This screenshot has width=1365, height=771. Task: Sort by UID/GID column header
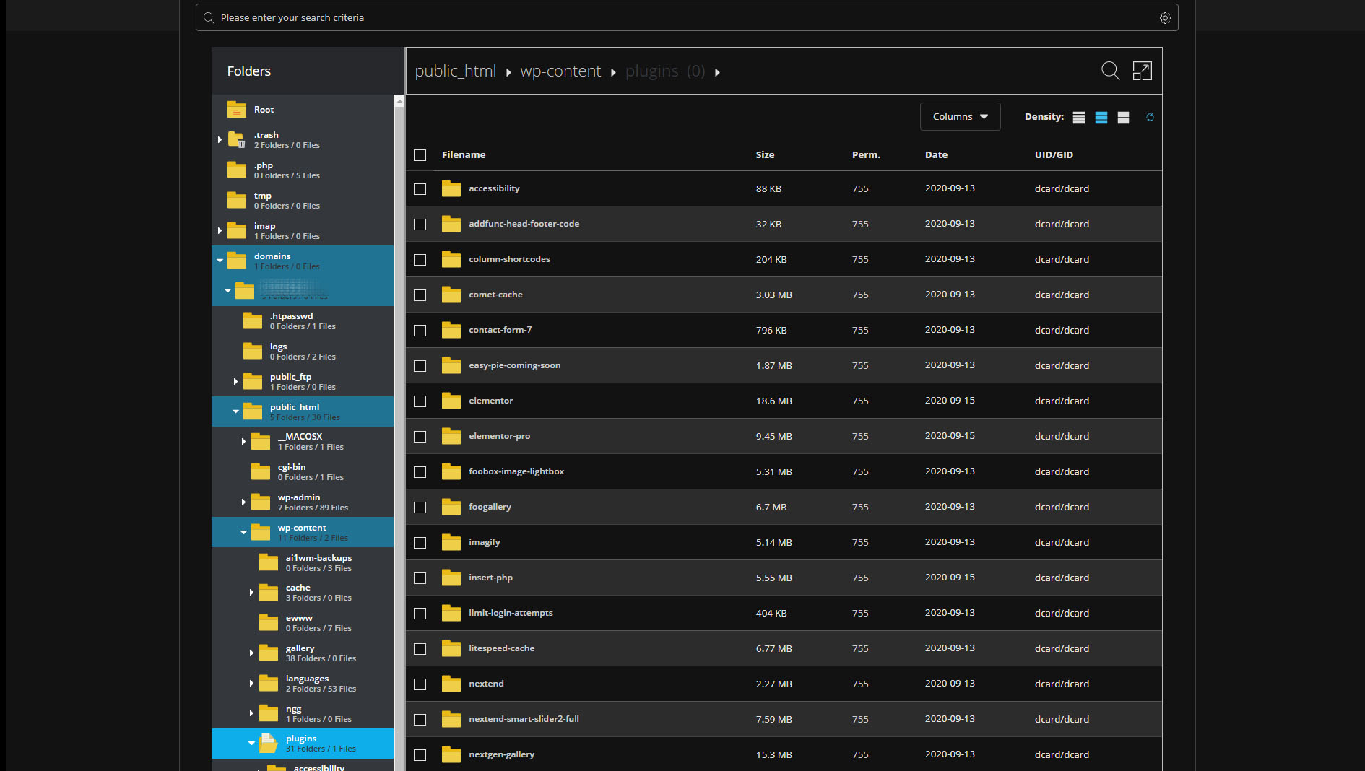1054,155
